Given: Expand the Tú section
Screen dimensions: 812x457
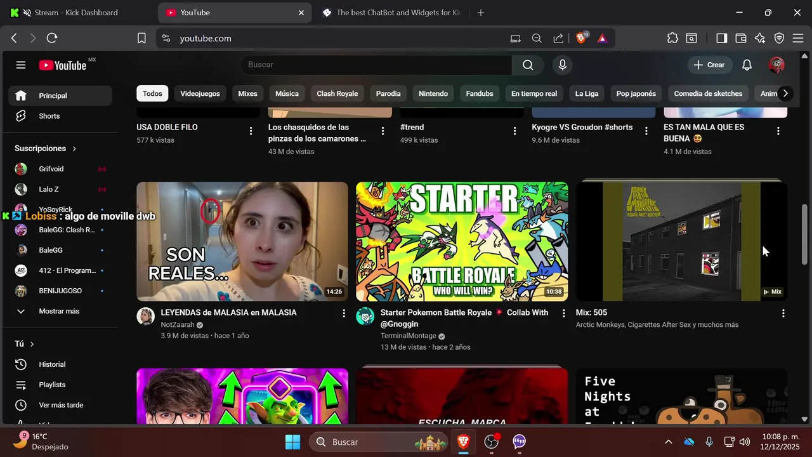Looking at the screenshot, I should click(24, 344).
